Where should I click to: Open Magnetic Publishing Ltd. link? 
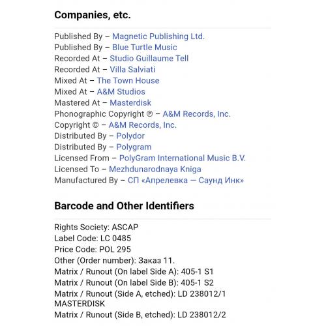(158, 37)
